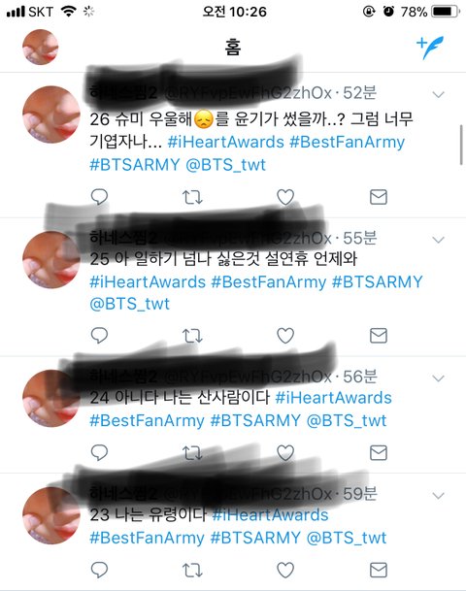
Task: Expand options chevron on 55분 tweet
Action: 438,240
